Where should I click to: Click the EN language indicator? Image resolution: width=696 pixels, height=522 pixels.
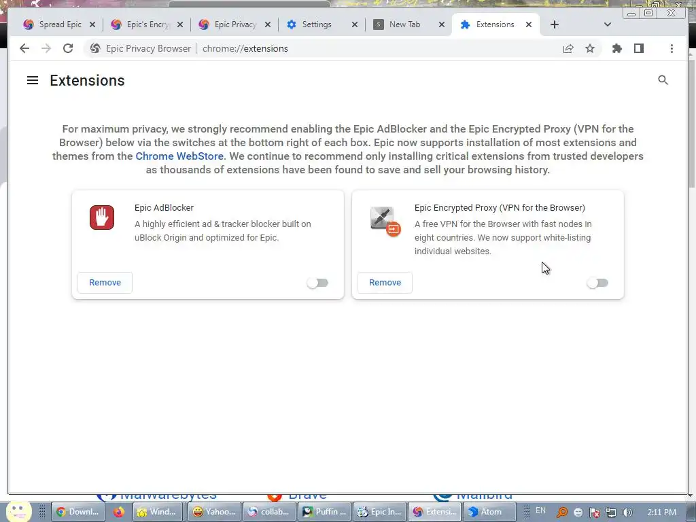pyautogui.click(x=540, y=510)
